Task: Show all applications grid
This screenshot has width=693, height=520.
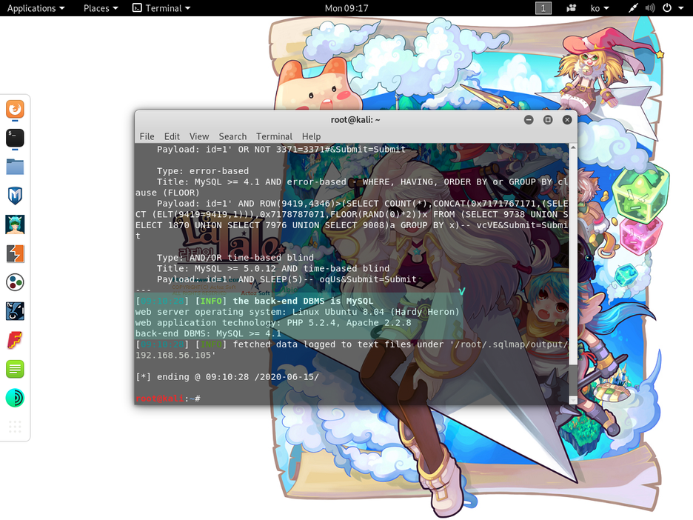Action: pyautogui.click(x=15, y=427)
